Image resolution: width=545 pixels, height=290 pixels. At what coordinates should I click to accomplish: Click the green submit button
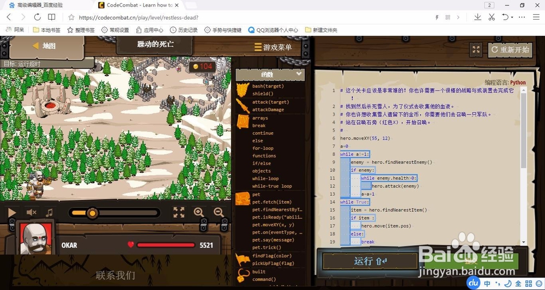471,261
